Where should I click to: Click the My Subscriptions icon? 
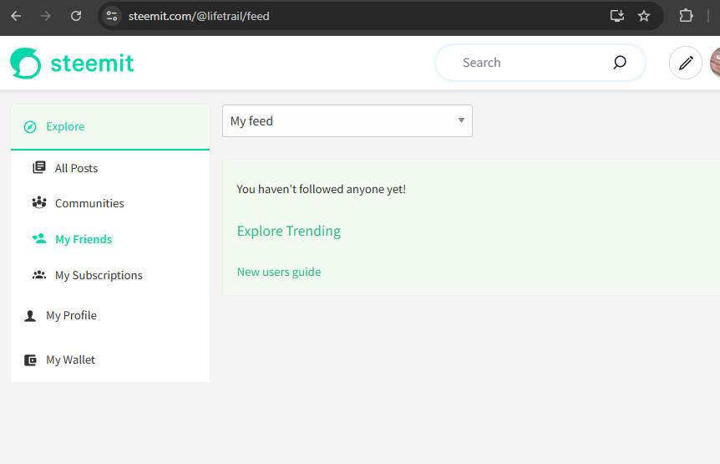(x=39, y=275)
